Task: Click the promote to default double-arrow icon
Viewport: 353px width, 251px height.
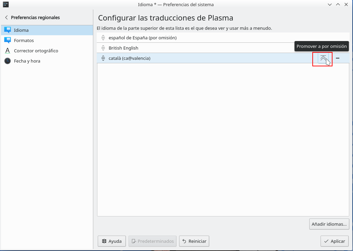Action: (x=323, y=58)
